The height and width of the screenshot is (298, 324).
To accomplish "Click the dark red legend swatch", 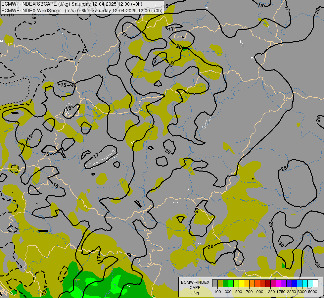I will pos(268,283).
